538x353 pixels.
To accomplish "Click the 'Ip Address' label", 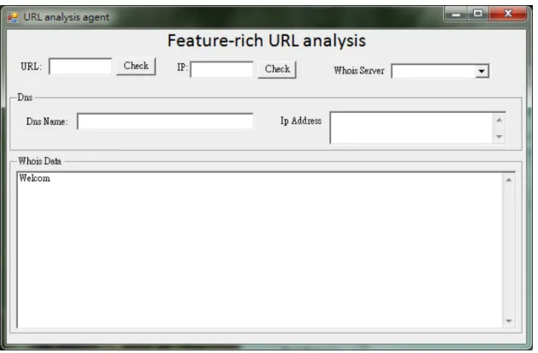I will 301,121.
